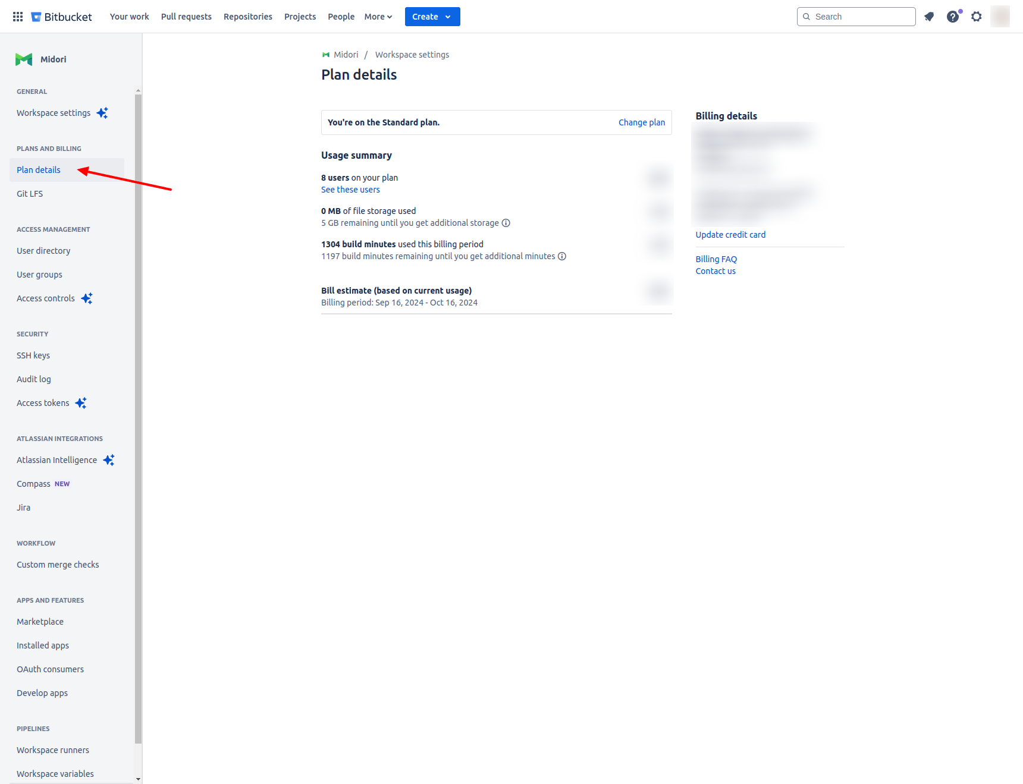Show build minutes info tooltip icon
The width and height of the screenshot is (1023, 784).
(x=561, y=256)
